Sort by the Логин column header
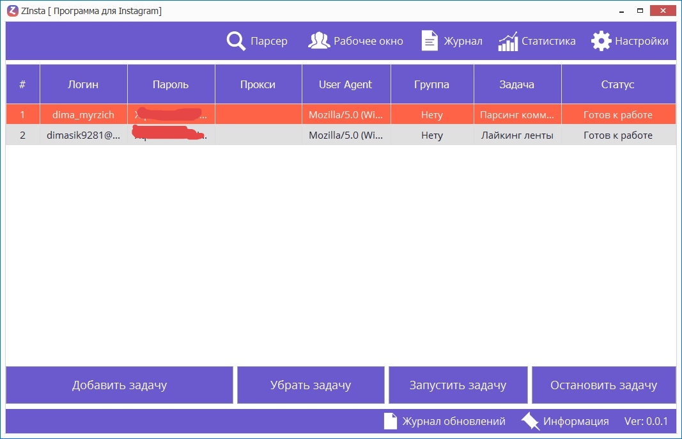Image resolution: width=682 pixels, height=439 pixels. pos(83,84)
